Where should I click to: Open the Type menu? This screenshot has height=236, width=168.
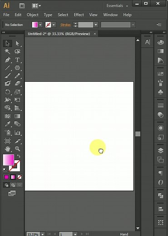coord(48,15)
